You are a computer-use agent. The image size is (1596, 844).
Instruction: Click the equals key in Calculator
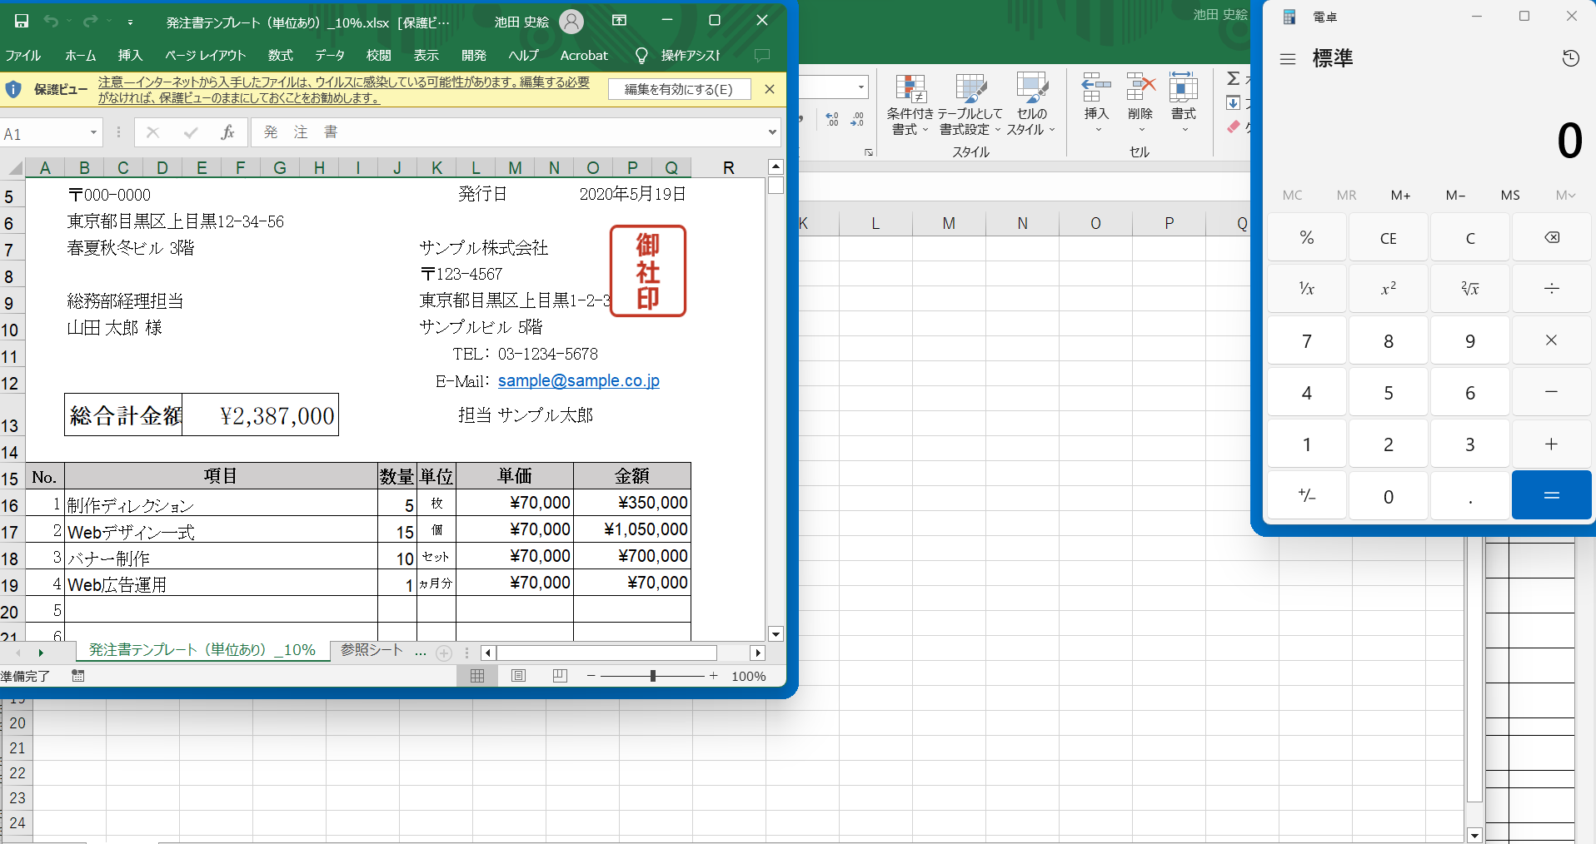pos(1552,496)
